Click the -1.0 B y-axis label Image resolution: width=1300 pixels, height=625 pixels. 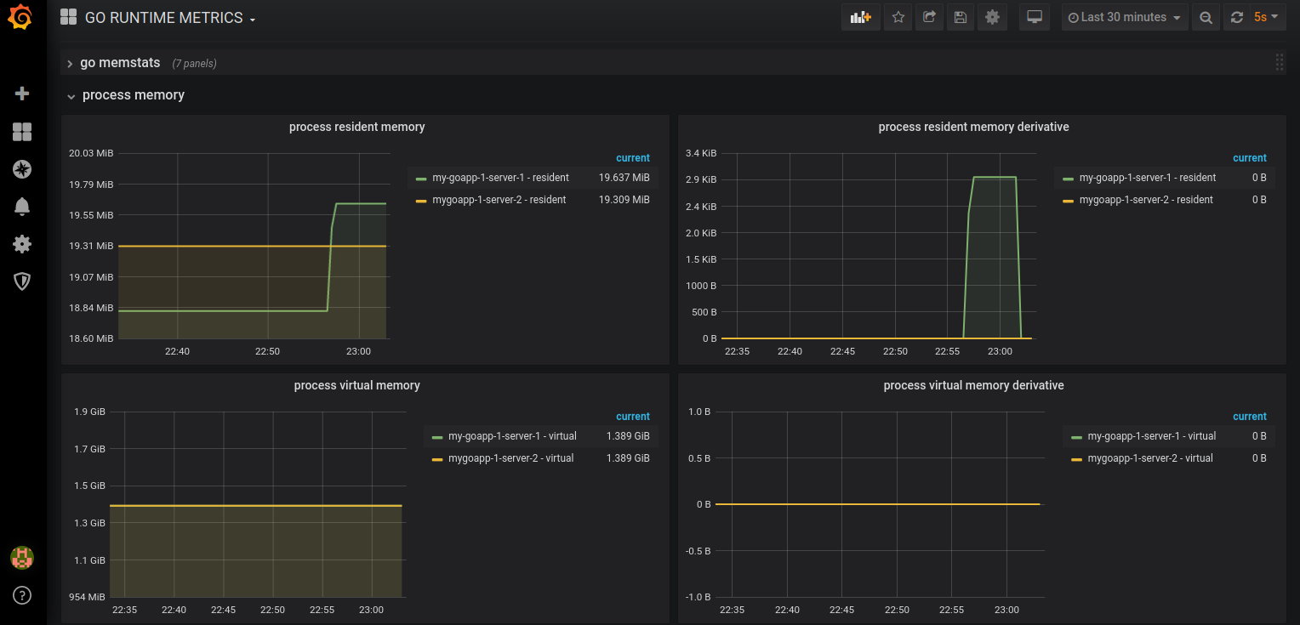click(x=699, y=597)
